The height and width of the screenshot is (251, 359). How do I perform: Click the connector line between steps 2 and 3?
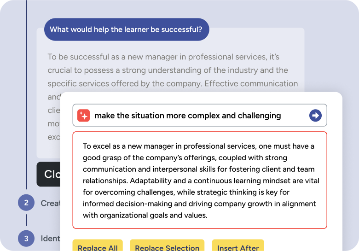26,220
